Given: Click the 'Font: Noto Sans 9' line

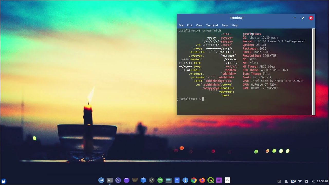Looking at the screenshot, I should 257,77.
